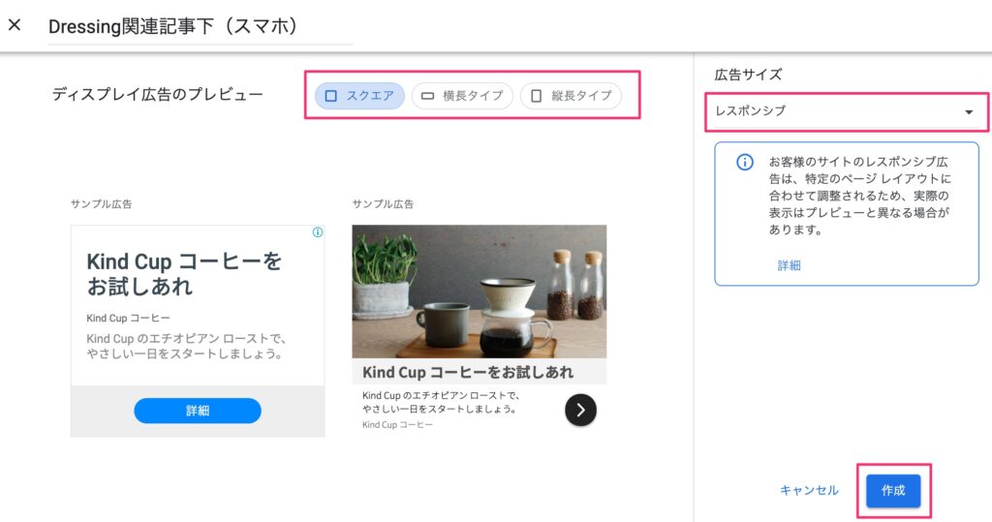Click the info icon in the responsive notice
992x522 pixels.
[x=745, y=162]
